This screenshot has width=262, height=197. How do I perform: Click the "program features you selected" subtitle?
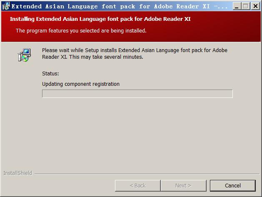pyautogui.click(x=81, y=30)
